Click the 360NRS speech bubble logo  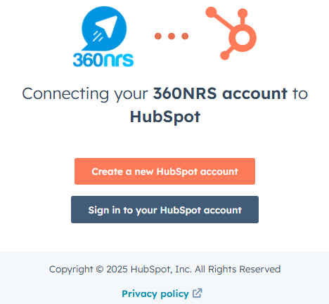tap(104, 29)
